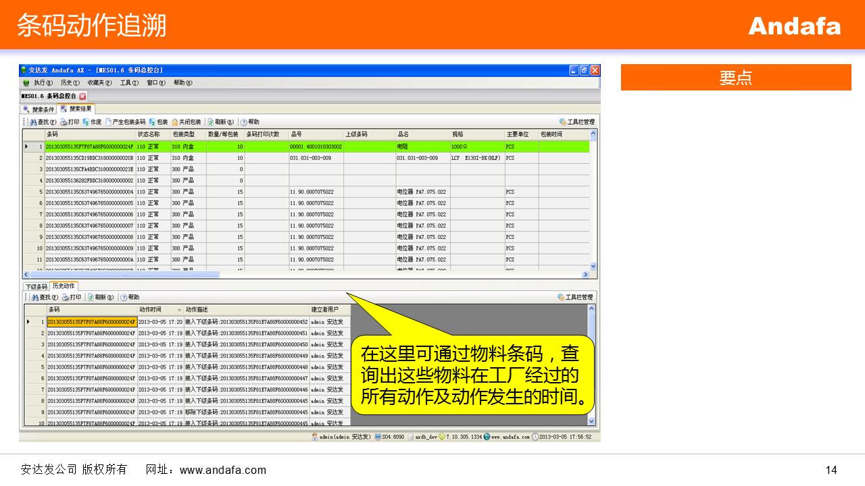
Task: Switch to the 下级条码 tab
Action: [36, 286]
